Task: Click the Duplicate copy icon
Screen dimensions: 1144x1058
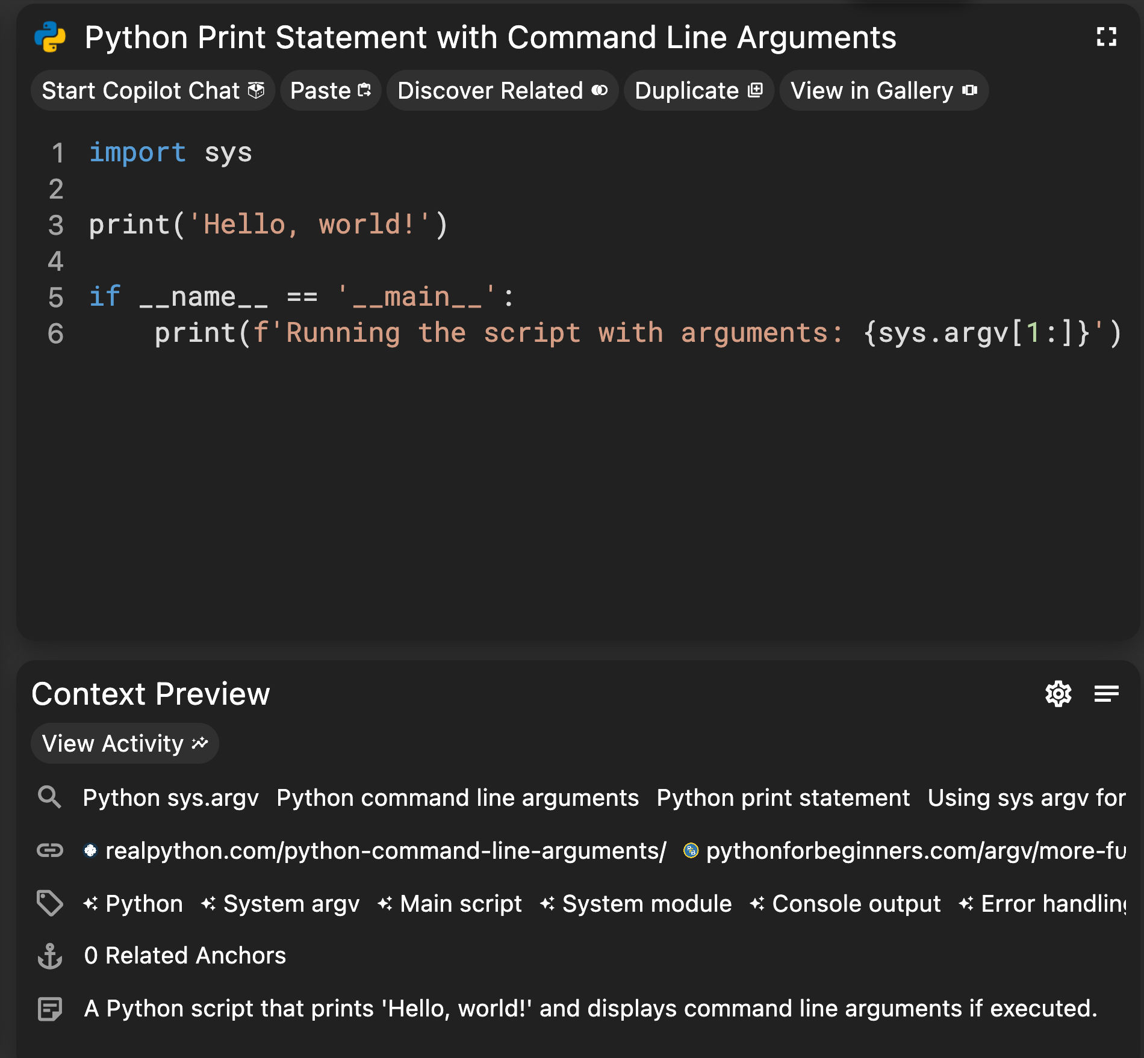Action: 755,90
